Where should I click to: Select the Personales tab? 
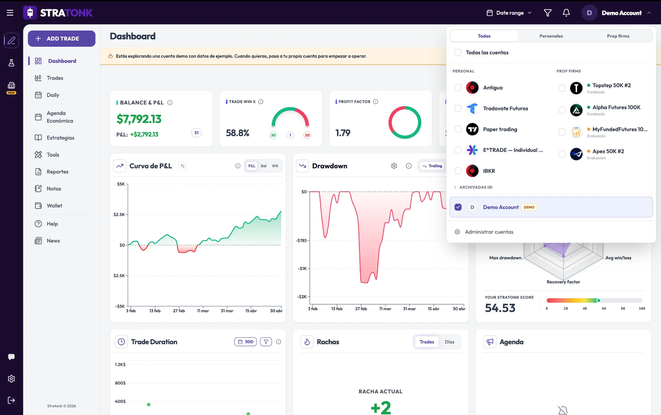pos(551,36)
